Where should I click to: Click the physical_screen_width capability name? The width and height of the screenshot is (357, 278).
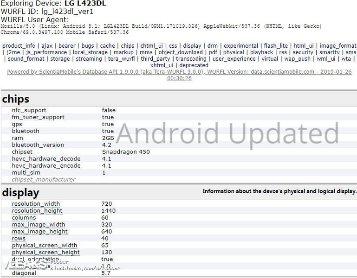(x=45, y=246)
